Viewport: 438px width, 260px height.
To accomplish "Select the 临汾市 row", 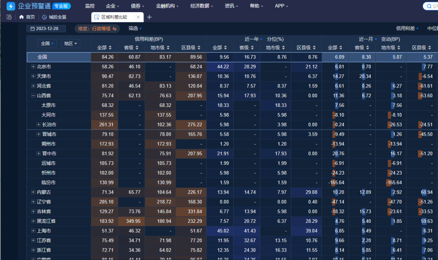I will [232, 183].
